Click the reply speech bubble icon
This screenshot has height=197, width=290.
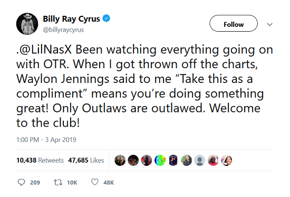(21, 182)
